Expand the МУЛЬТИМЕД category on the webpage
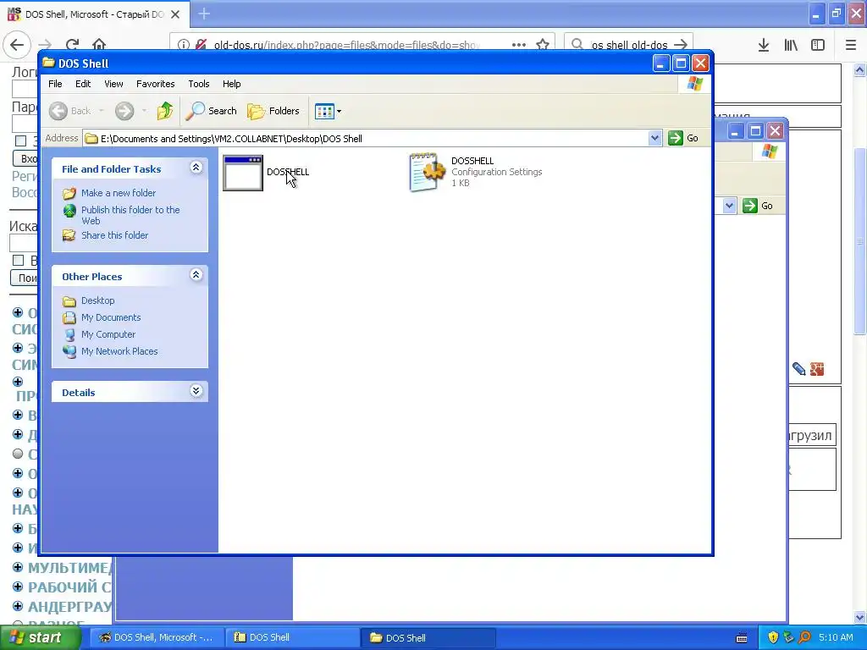This screenshot has width=867, height=650. [18, 567]
